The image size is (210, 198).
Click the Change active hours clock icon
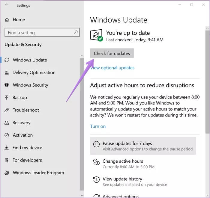96,162
